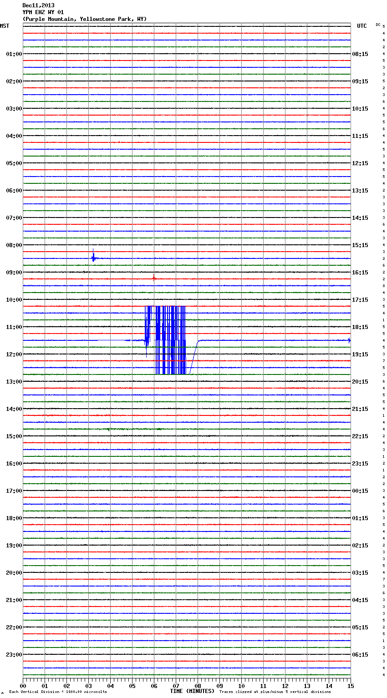The image size is (387, 698).
Task: Select the 02:00 MST time label
Action: [14, 81]
